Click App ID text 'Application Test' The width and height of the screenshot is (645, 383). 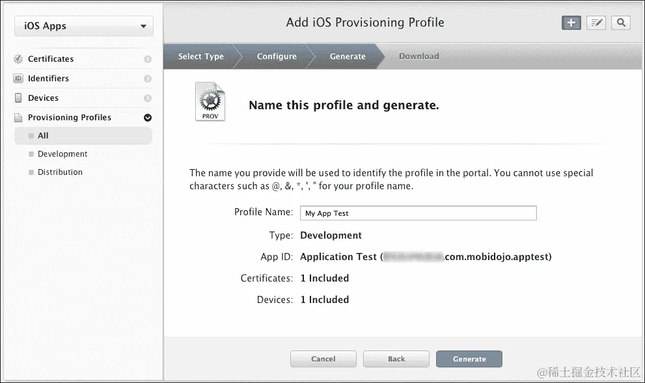338,257
